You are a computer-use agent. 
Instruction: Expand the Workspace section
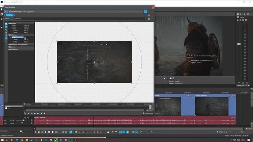9,50
